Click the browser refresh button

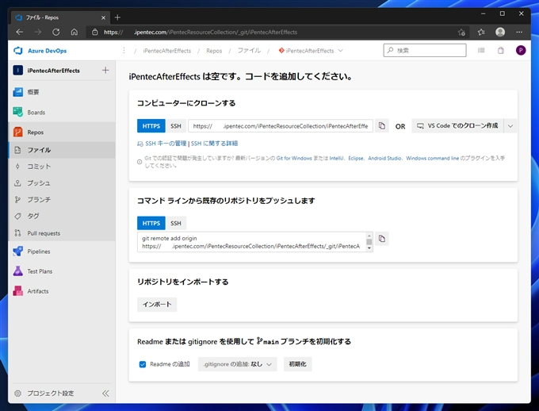[56, 32]
